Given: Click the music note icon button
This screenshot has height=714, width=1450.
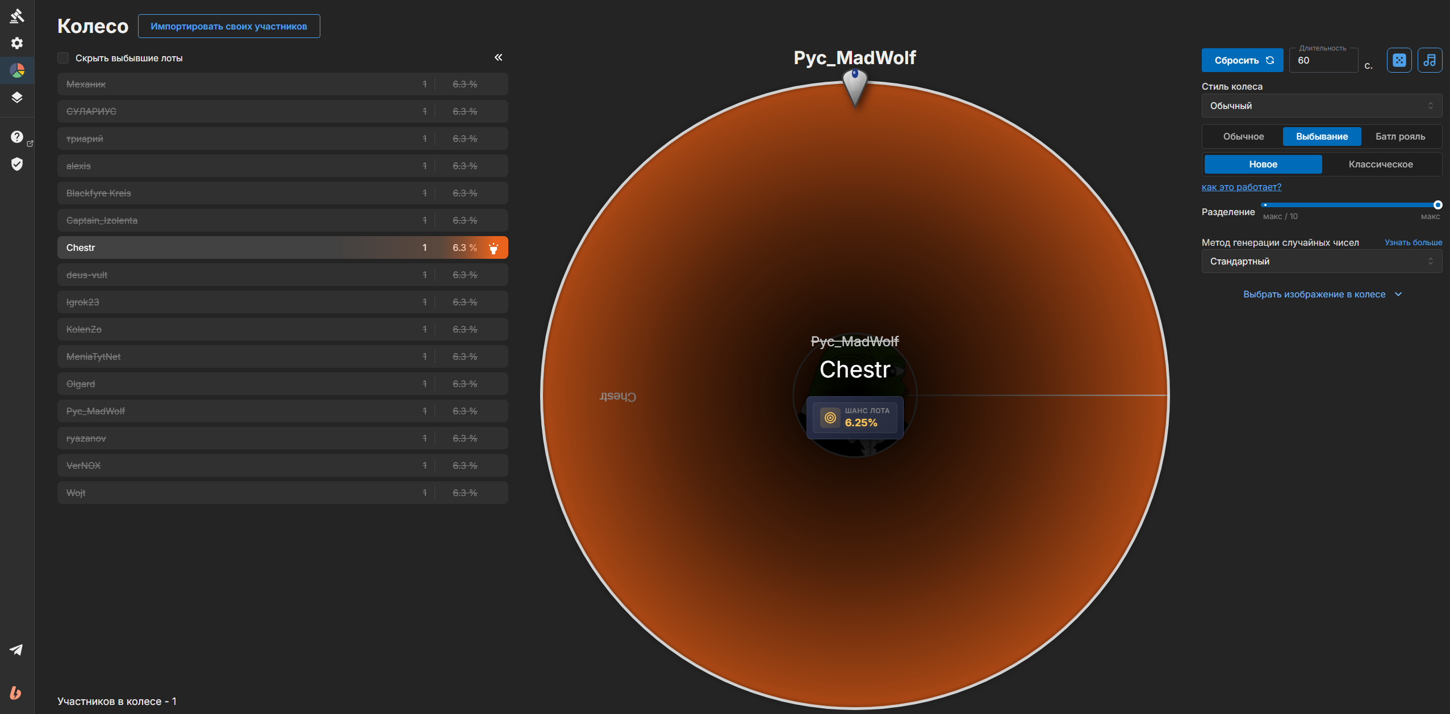Looking at the screenshot, I should [1430, 60].
